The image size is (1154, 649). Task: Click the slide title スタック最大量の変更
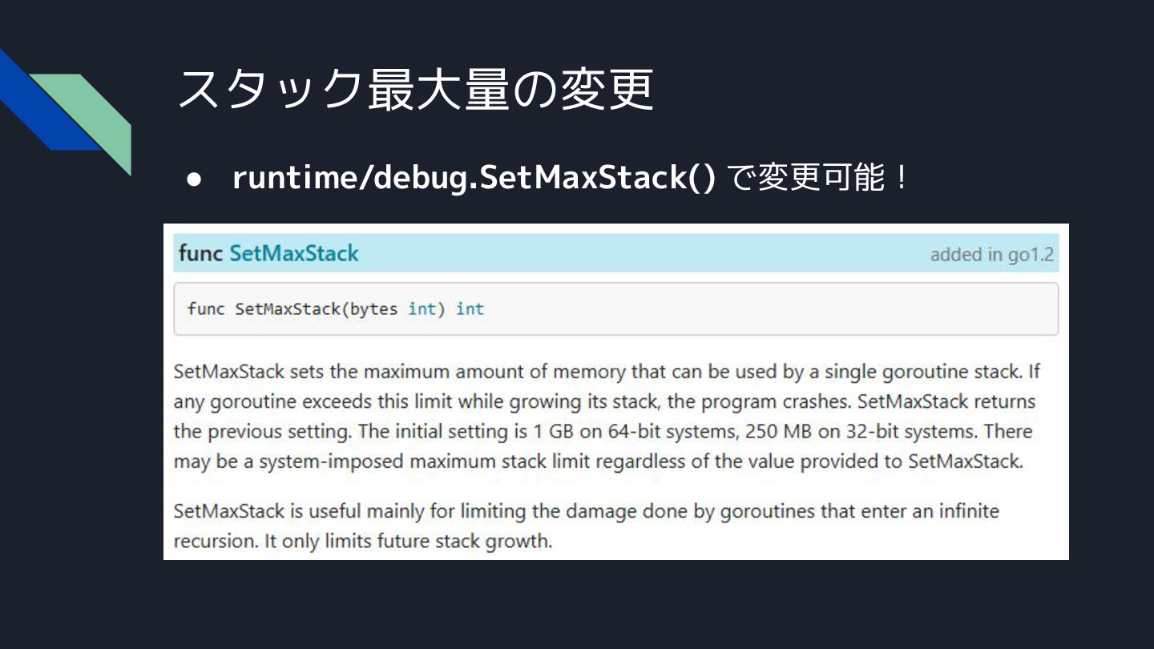(415, 90)
